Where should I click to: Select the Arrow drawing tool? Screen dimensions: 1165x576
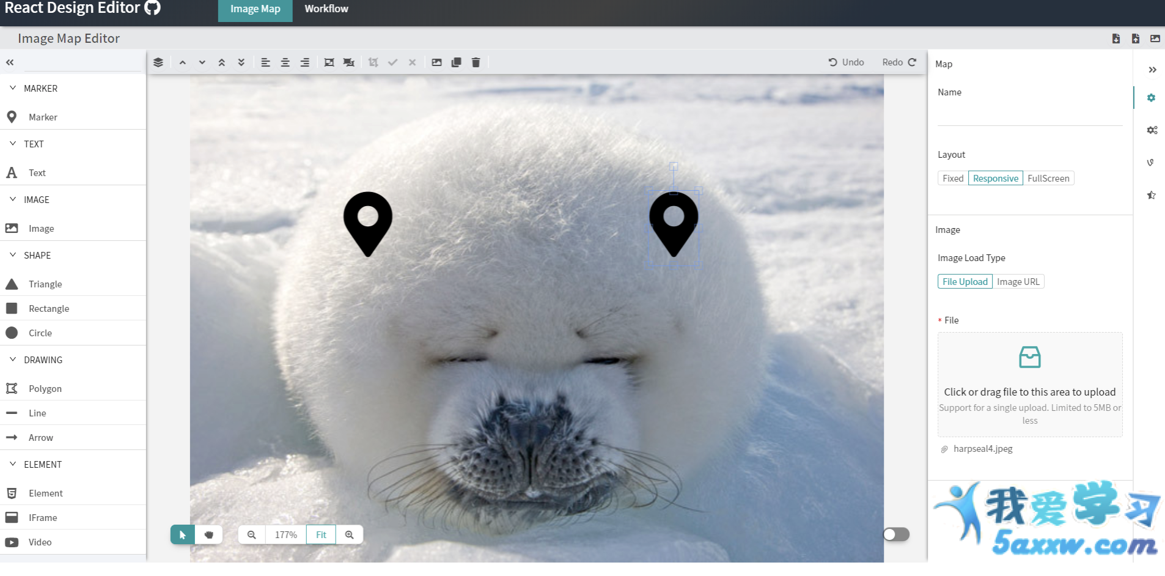coord(73,437)
